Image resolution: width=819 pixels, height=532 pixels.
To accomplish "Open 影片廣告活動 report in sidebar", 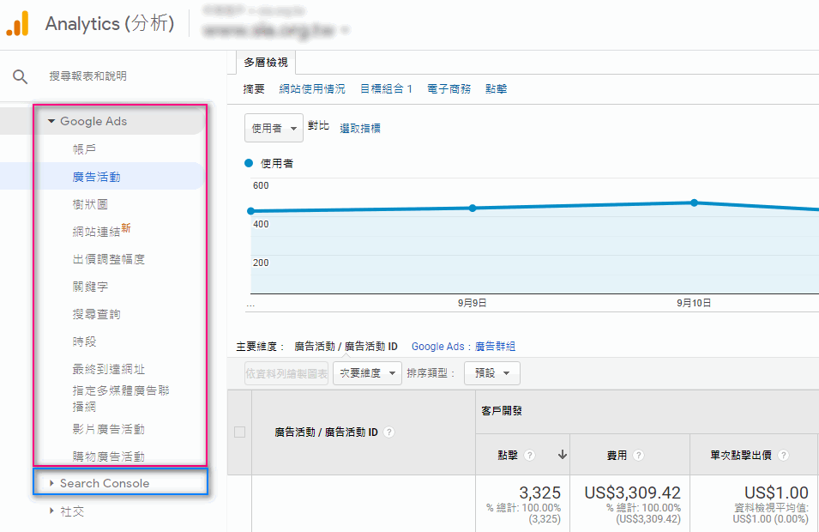I will coord(109,430).
